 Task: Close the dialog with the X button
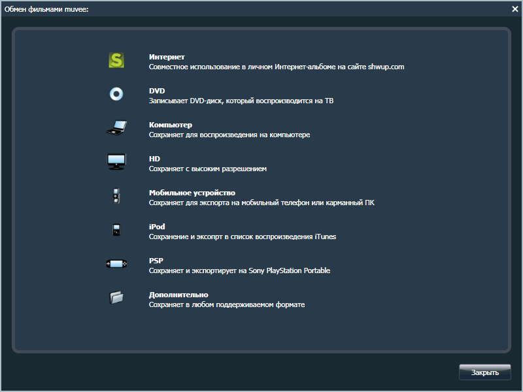(x=515, y=8)
